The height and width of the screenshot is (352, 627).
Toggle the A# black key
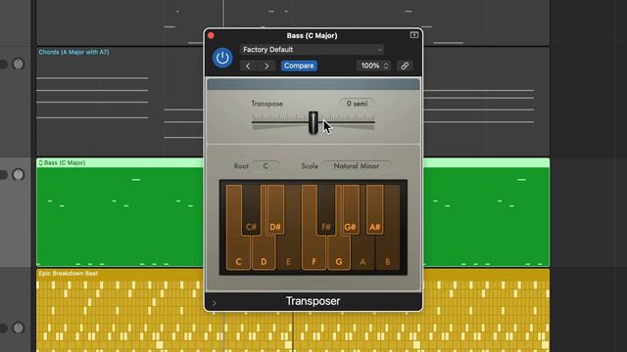coord(374,209)
